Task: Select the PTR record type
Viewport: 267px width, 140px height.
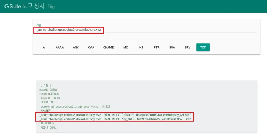Action: tap(157, 47)
